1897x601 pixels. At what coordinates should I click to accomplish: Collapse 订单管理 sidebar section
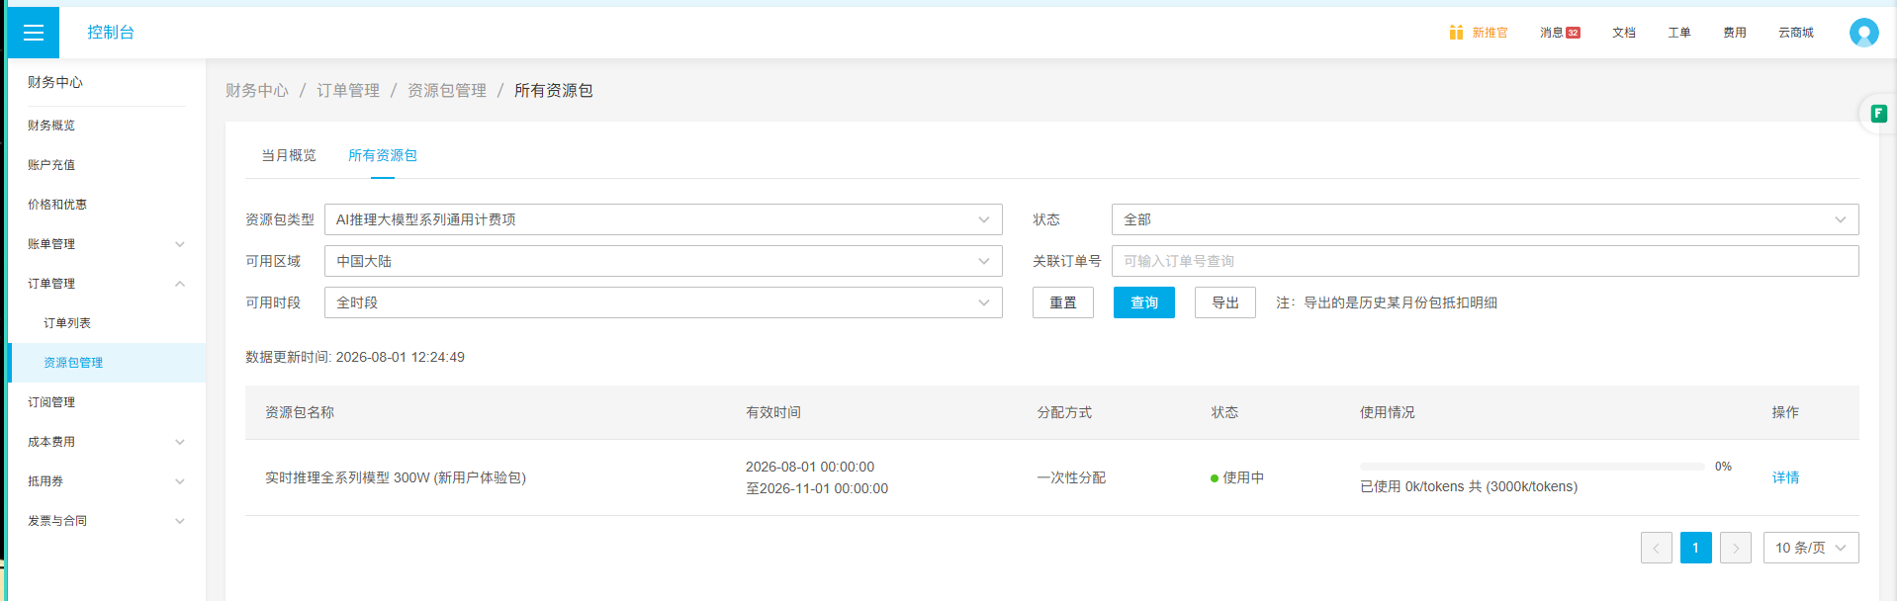point(107,284)
